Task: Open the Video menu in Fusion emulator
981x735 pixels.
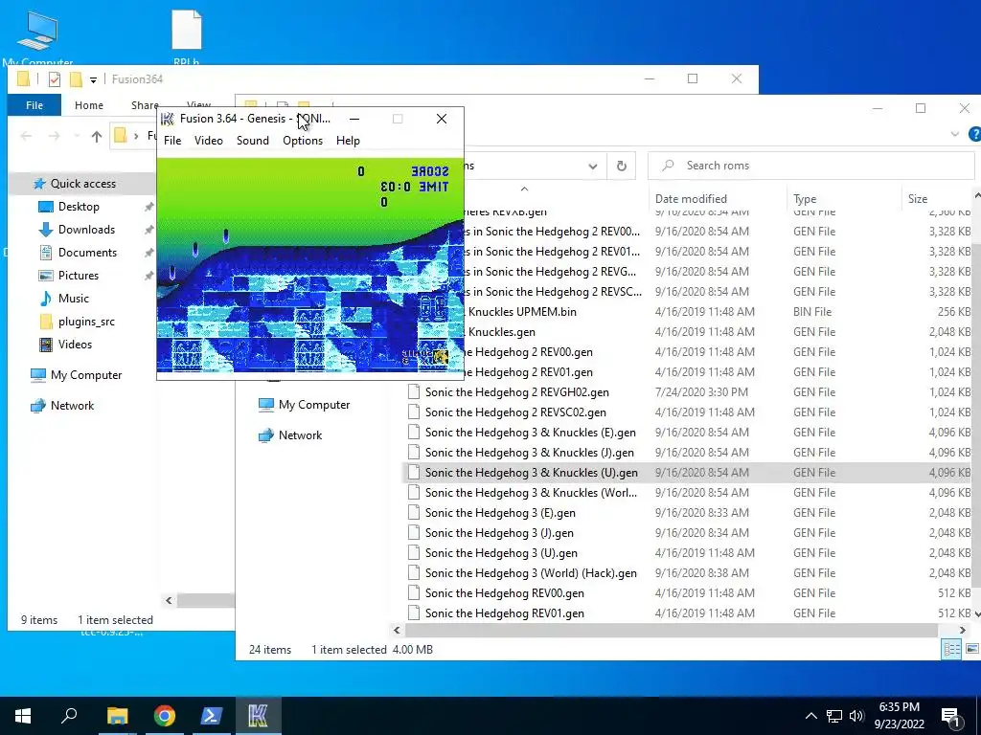Action: [208, 141]
